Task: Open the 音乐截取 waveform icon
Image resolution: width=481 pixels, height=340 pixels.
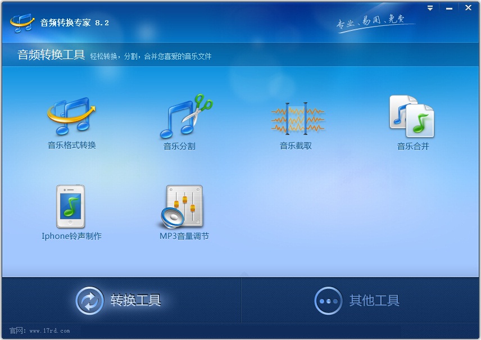Action: pyautogui.click(x=297, y=119)
